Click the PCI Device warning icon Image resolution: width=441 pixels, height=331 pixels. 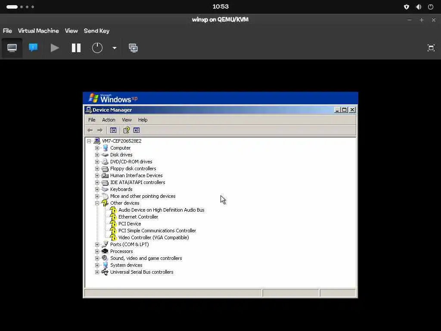113,224
